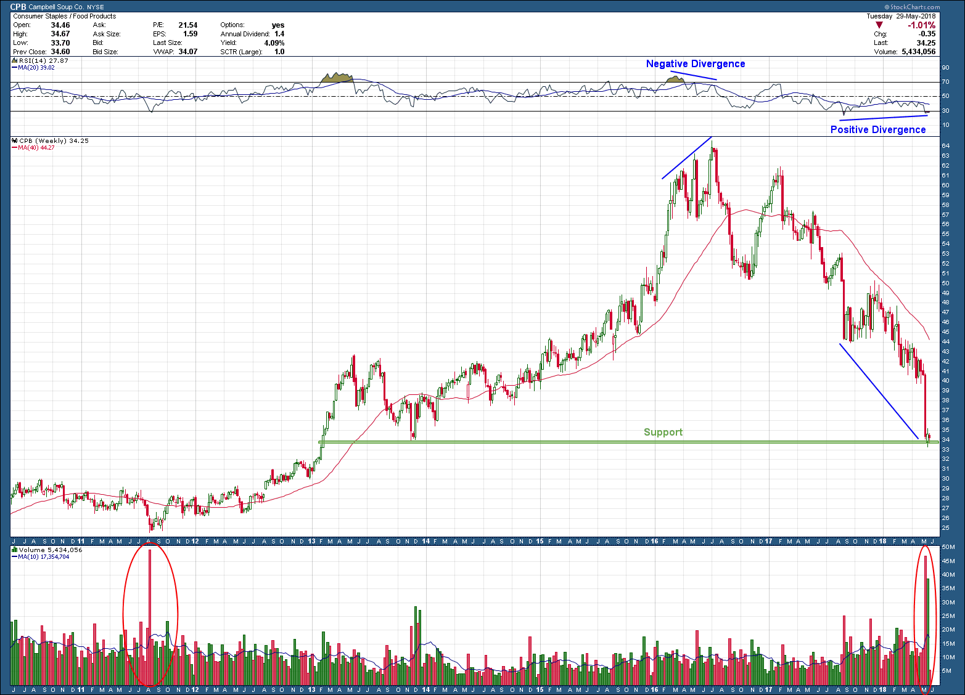Click the 50M label on the volume axis
The width and height of the screenshot is (965, 695).
coord(948,547)
